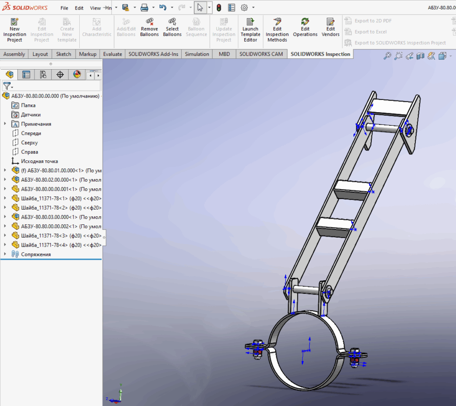
Task: Expand the Примечания folder
Action: [5, 124]
